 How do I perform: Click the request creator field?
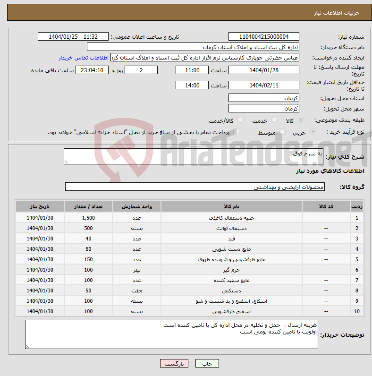[x=205, y=58]
